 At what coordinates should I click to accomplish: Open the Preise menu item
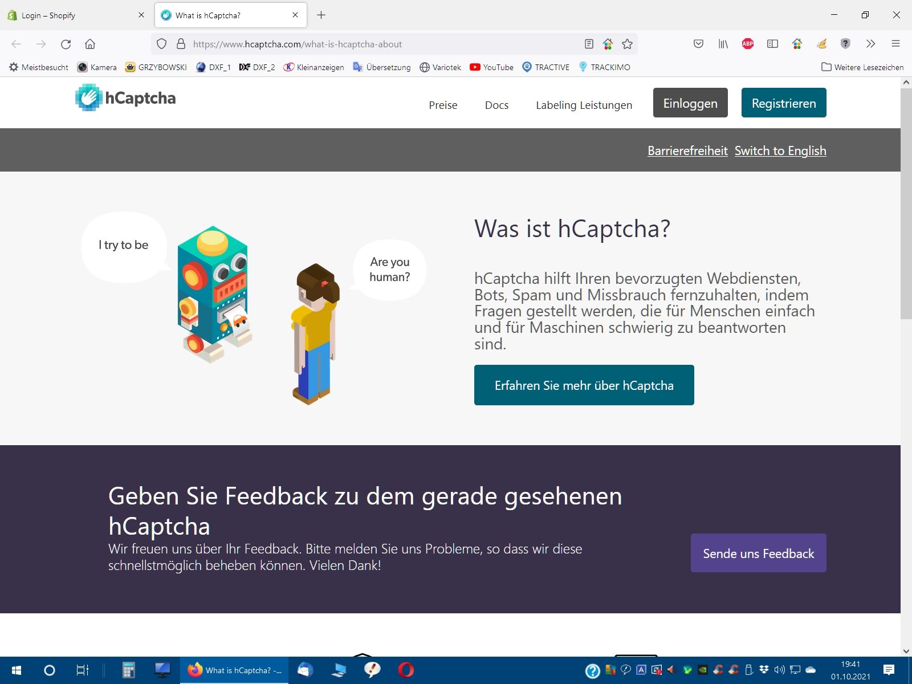(443, 105)
